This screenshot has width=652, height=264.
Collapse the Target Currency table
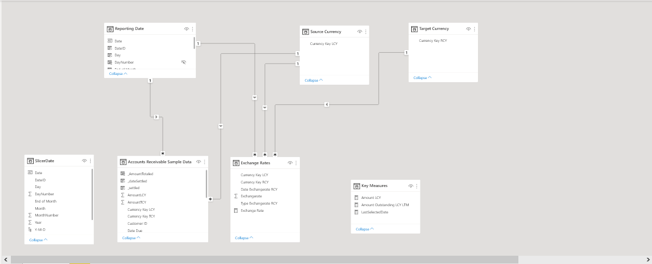click(x=423, y=77)
